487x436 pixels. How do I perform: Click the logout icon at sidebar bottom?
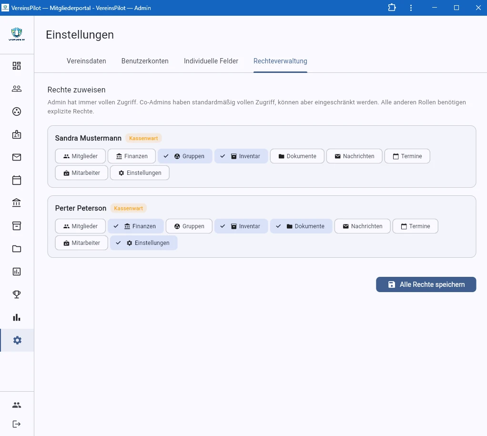tap(17, 424)
